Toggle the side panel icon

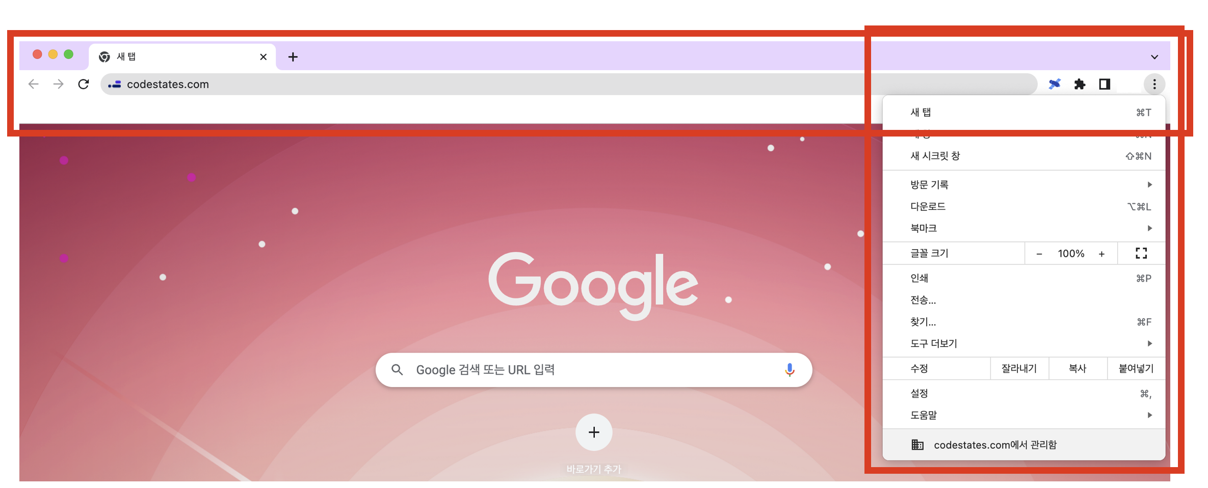tap(1105, 84)
